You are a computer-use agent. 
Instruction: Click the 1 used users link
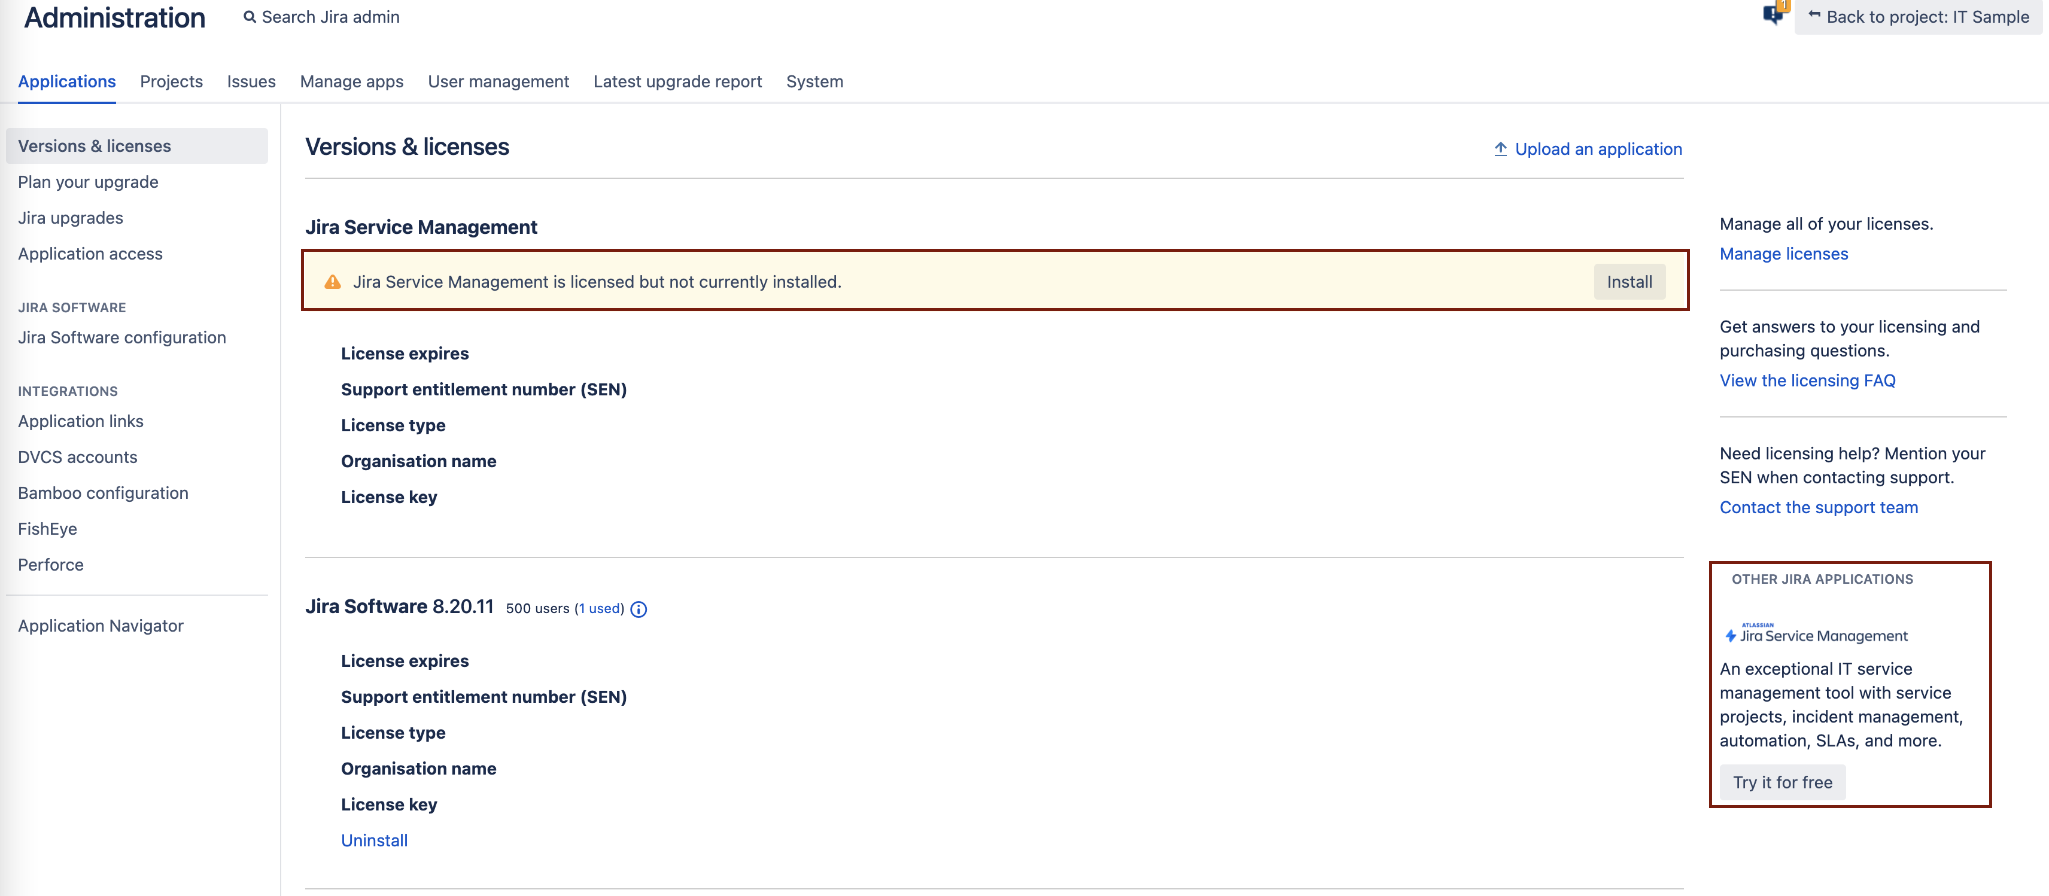coord(599,608)
